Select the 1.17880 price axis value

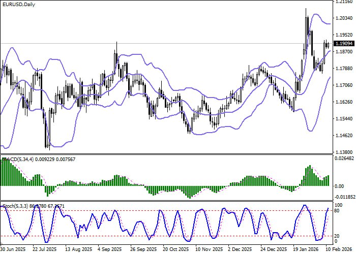[x=344, y=69]
